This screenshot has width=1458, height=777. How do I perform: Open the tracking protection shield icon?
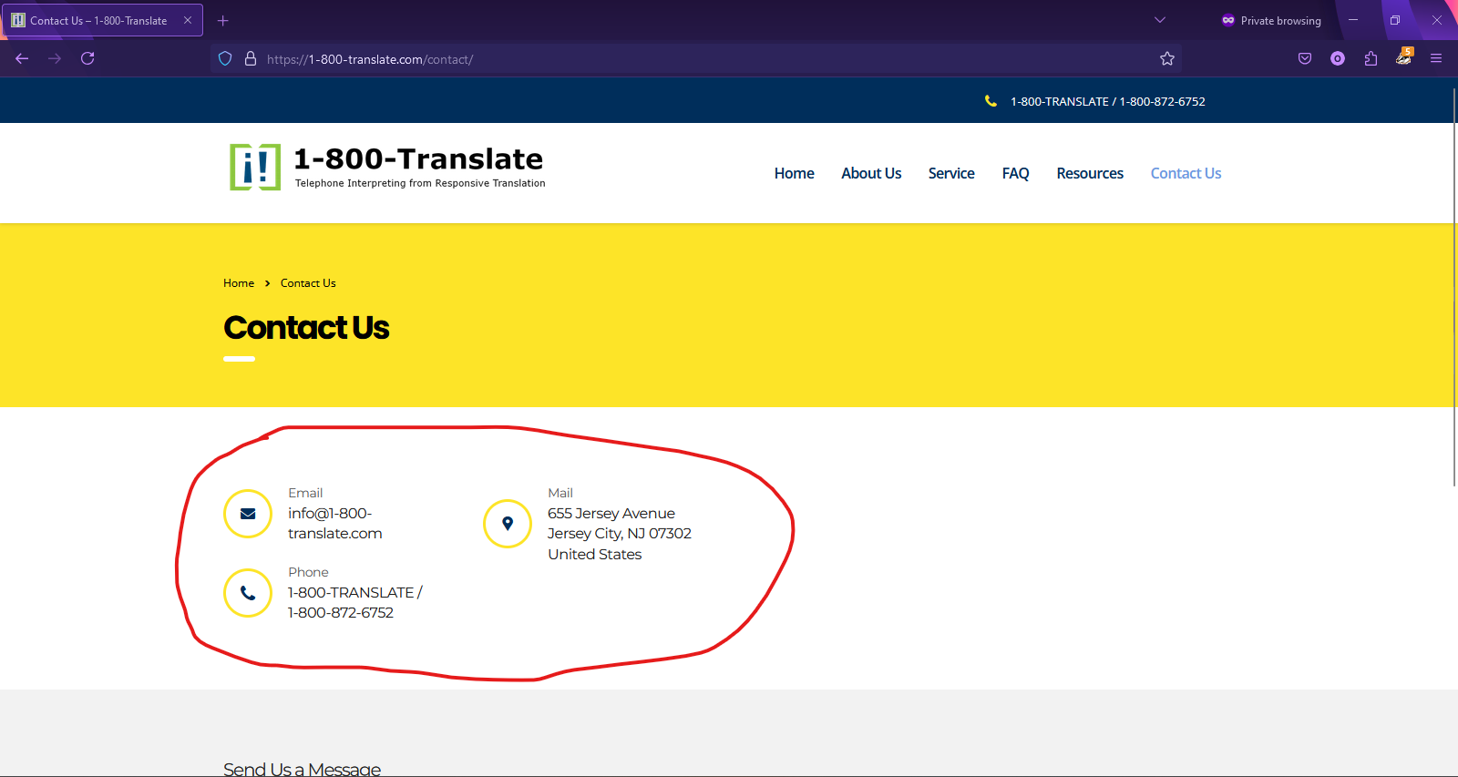[x=225, y=59]
